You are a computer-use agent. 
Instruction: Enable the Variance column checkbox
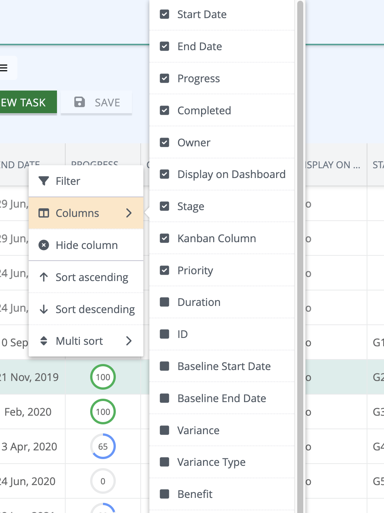(164, 430)
